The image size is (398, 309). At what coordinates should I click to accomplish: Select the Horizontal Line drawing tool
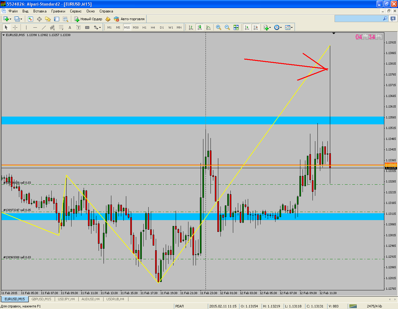tap(35, 27)
